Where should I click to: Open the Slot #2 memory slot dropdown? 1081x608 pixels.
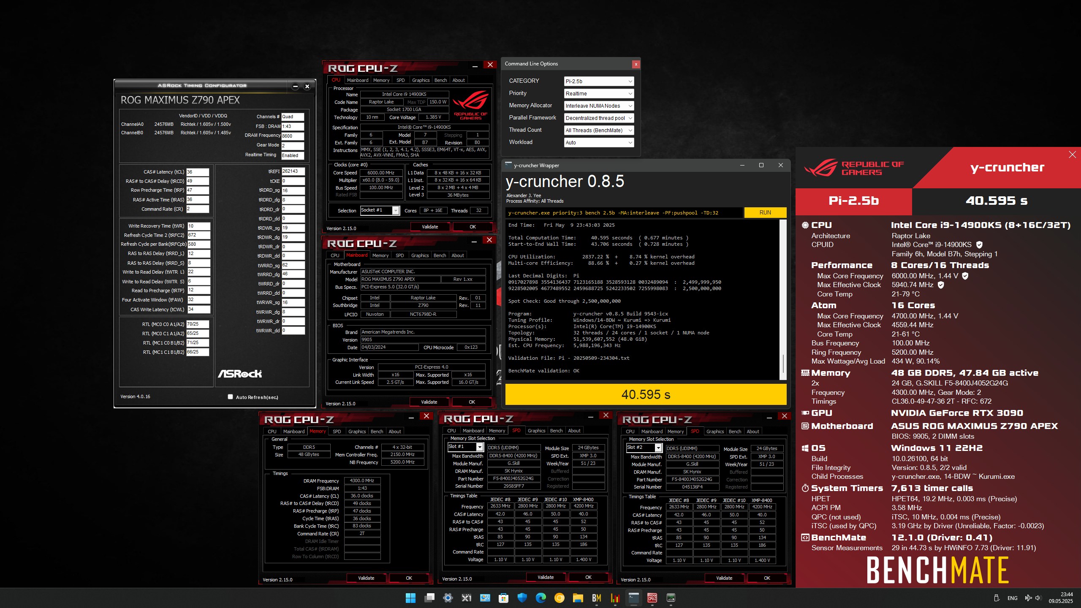tap(644, 448)
